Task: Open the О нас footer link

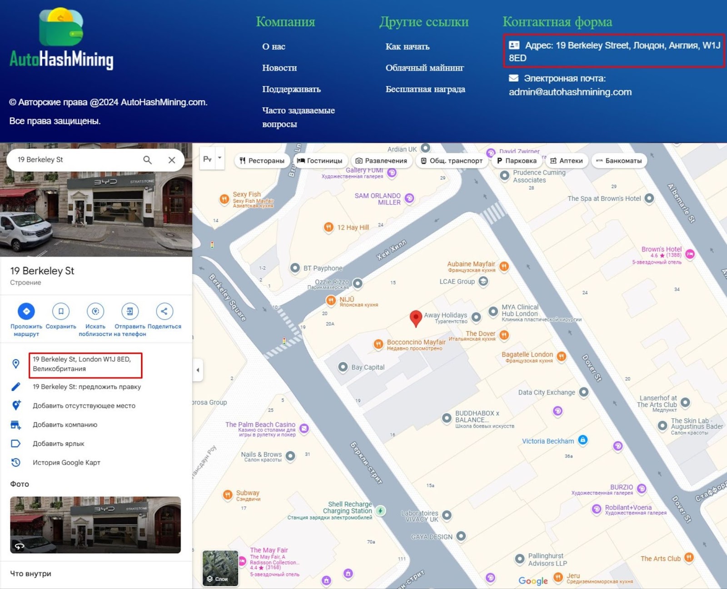Action: 274,46
